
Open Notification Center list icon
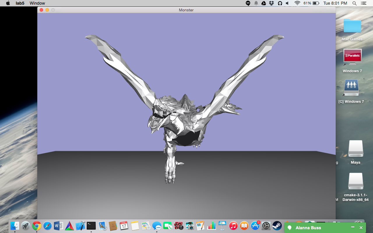tap(363, 3)
